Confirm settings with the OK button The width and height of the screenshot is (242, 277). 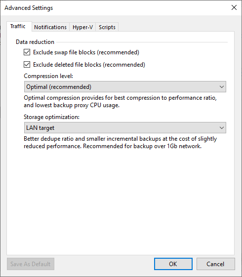point(173,264)
